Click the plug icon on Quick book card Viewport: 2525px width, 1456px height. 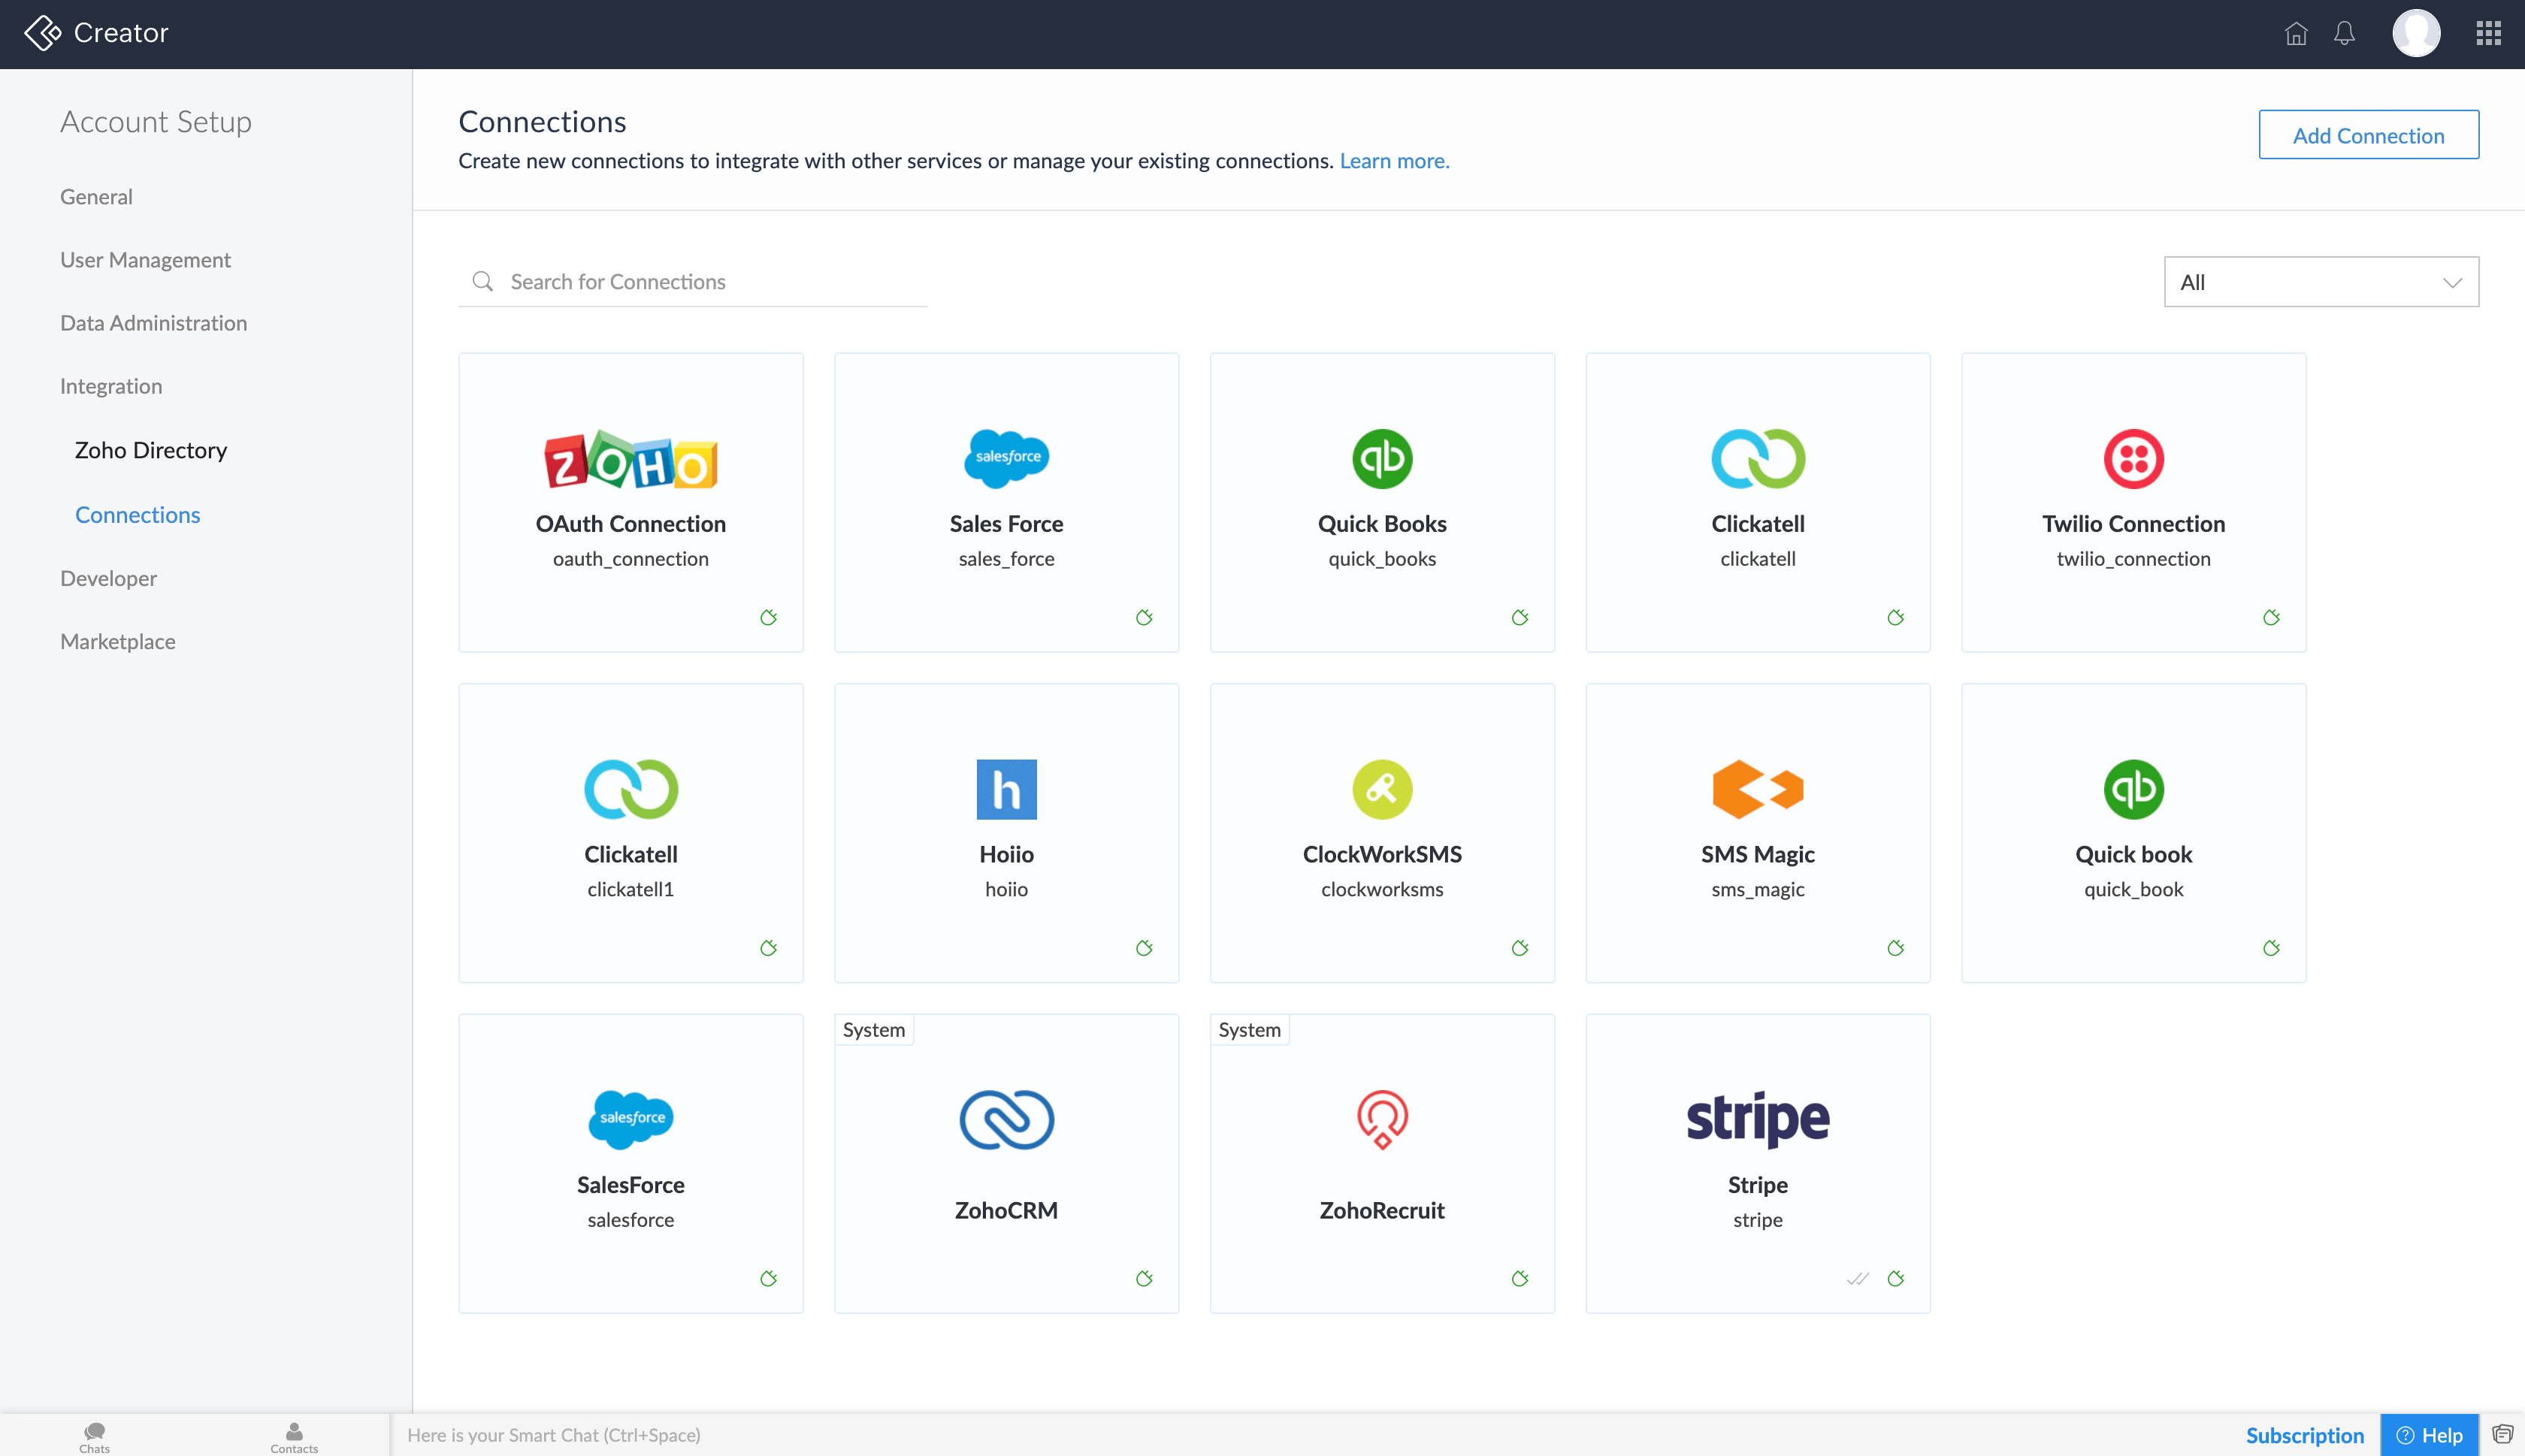coord(2271,947)
